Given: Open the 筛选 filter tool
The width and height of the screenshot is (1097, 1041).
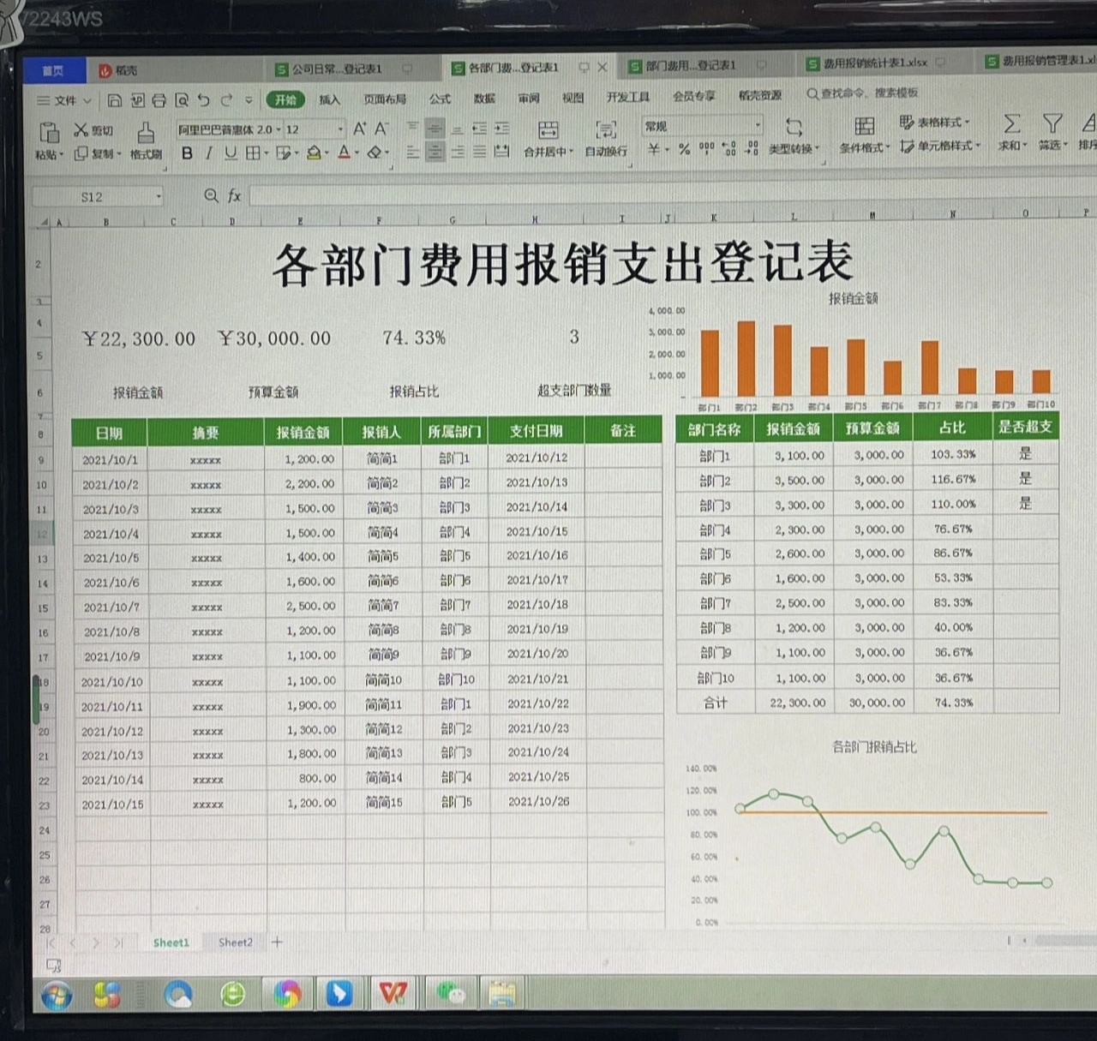Looking at the screenshot, I should [1052, 127].
